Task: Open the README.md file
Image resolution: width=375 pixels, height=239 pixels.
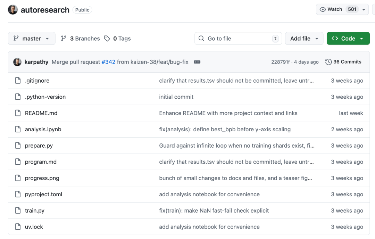Action: (41, 113)
